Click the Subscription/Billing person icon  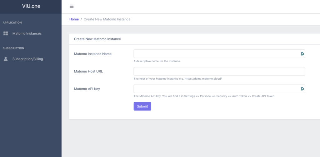(x=6, y=59)
